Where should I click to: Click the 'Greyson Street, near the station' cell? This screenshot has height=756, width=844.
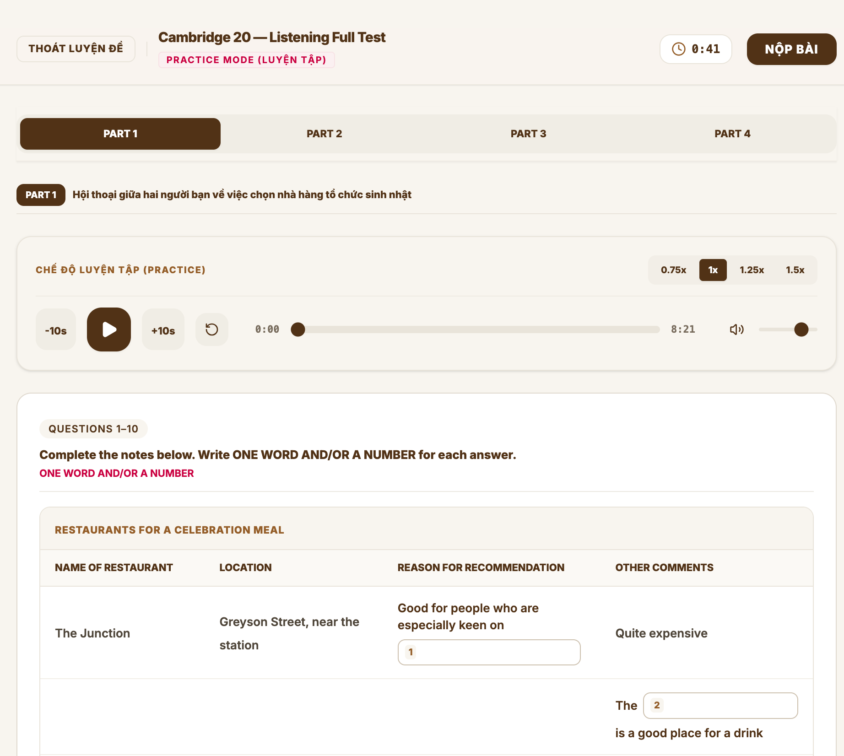pyautogui.click(x=289, y=633)
